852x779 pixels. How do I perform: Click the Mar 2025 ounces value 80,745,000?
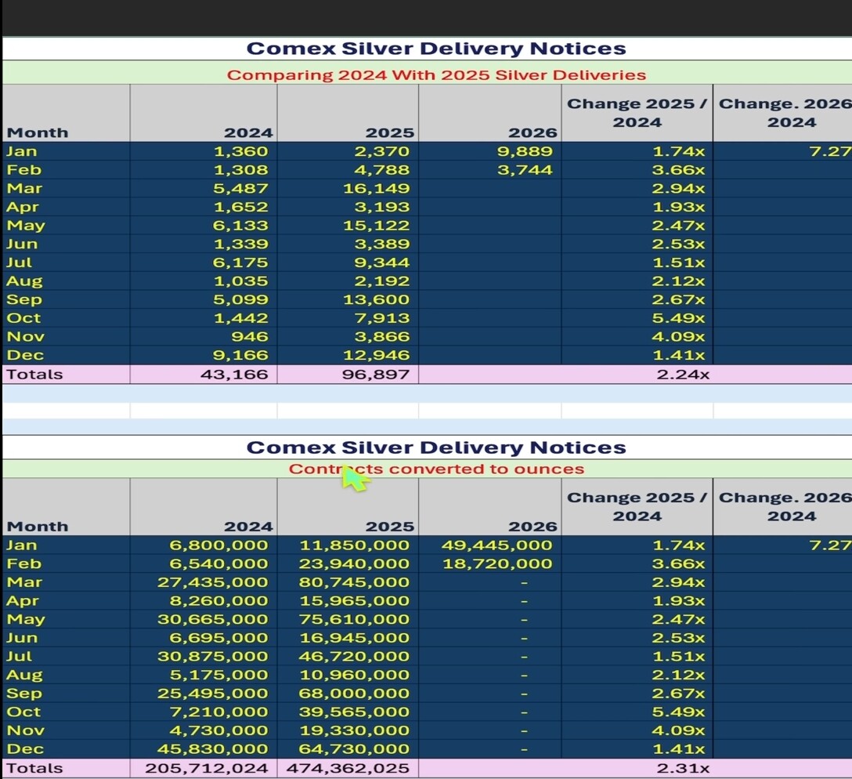(354, 582)
